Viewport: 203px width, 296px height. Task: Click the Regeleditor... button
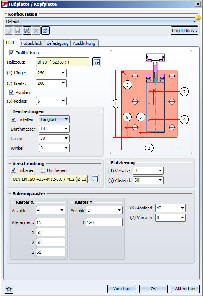pos(185,31)
